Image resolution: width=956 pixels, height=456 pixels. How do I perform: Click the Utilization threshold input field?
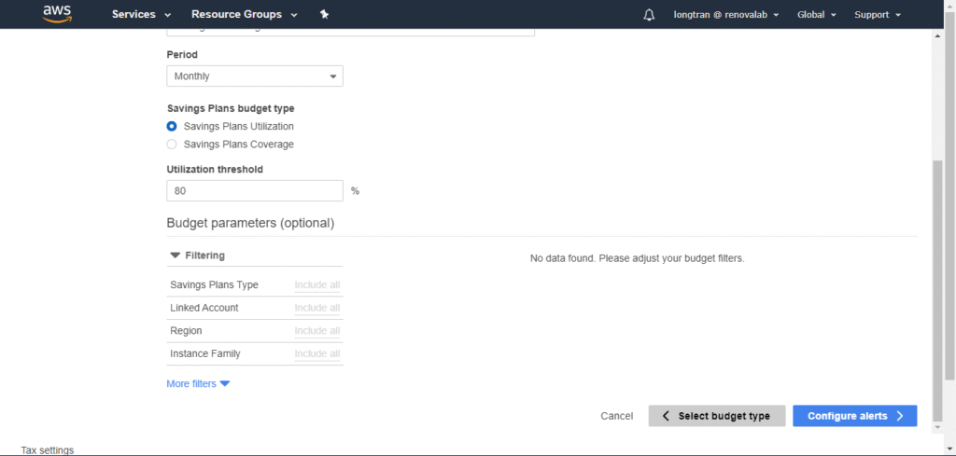pos(255,190)
